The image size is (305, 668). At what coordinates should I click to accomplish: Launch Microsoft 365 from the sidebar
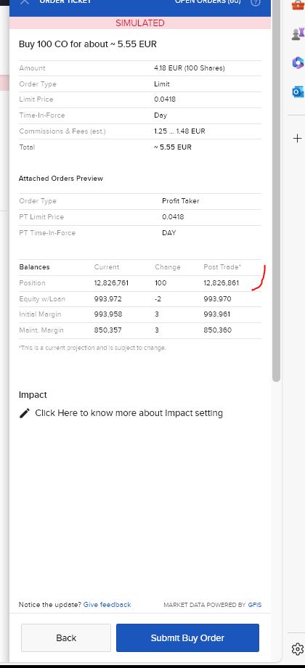(x=297, y=63)
